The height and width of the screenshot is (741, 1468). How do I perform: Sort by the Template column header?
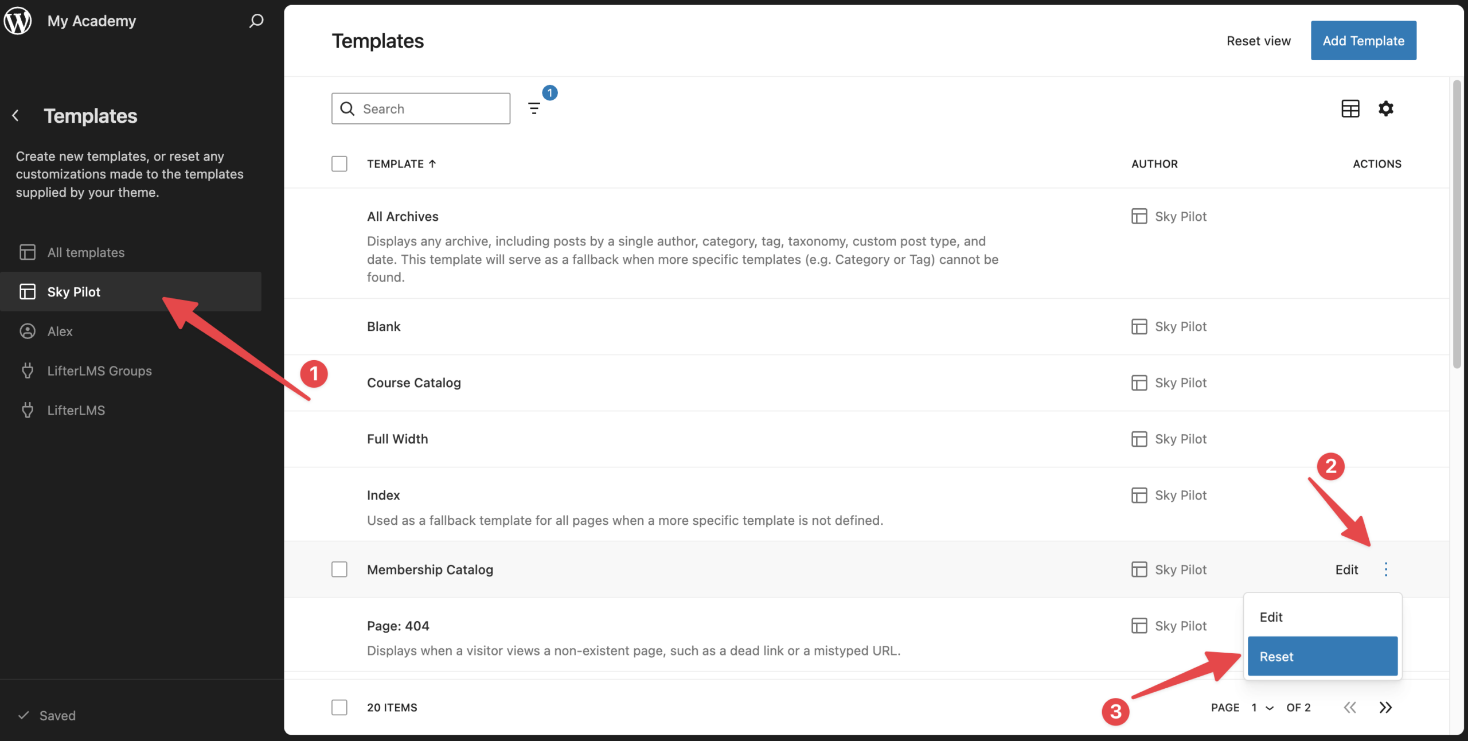401,163
